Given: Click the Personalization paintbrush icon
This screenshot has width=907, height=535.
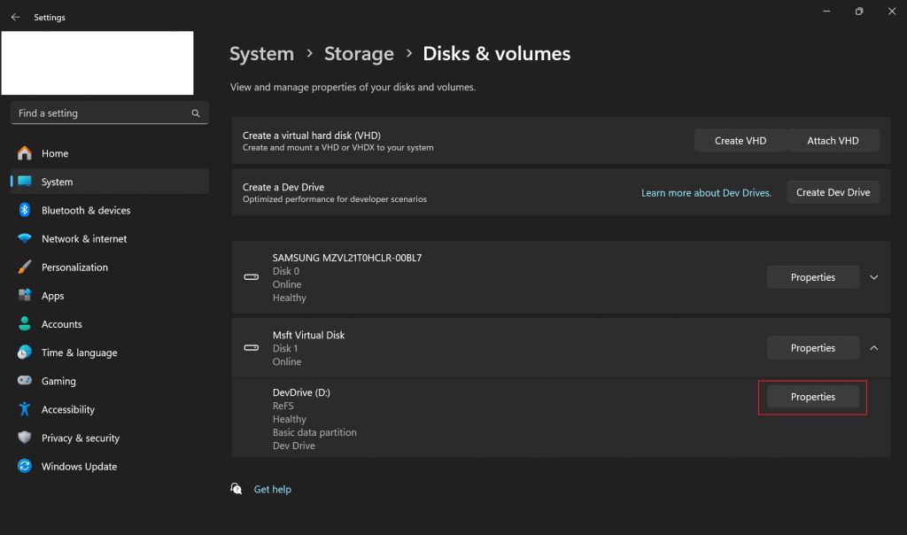Looking at the screenshot, I should click(x=25, y=267).
